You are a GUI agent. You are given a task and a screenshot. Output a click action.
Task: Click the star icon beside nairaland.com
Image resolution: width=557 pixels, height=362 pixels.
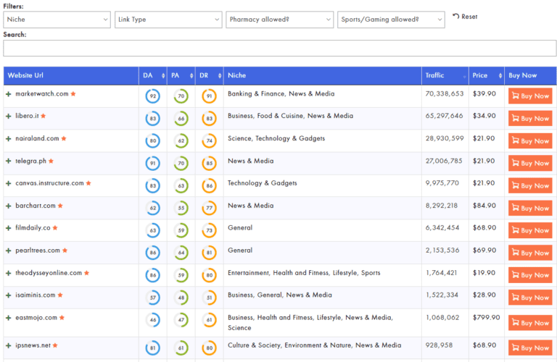coord(64,138)
